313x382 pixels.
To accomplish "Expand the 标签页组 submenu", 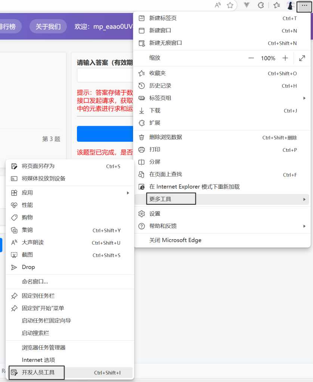I will 222,98.
